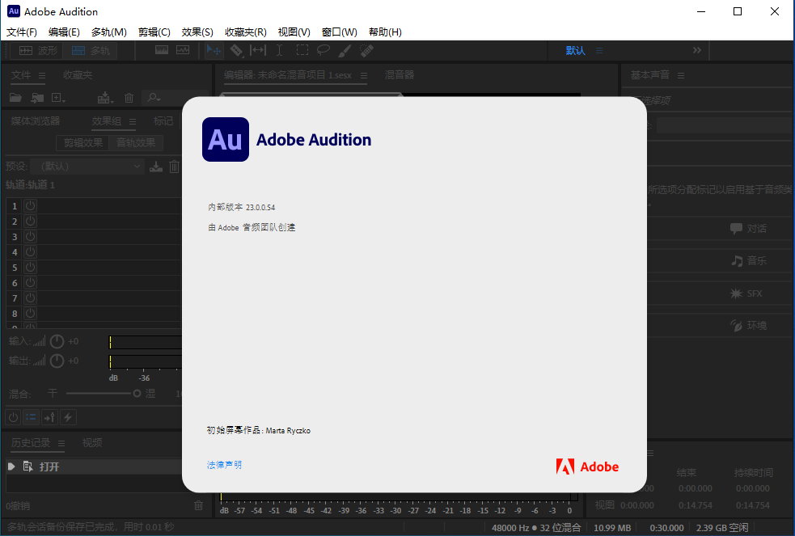Select the Move tool
Image resolution: width=795 pixels, height=536 pixels.
(214, 50)
